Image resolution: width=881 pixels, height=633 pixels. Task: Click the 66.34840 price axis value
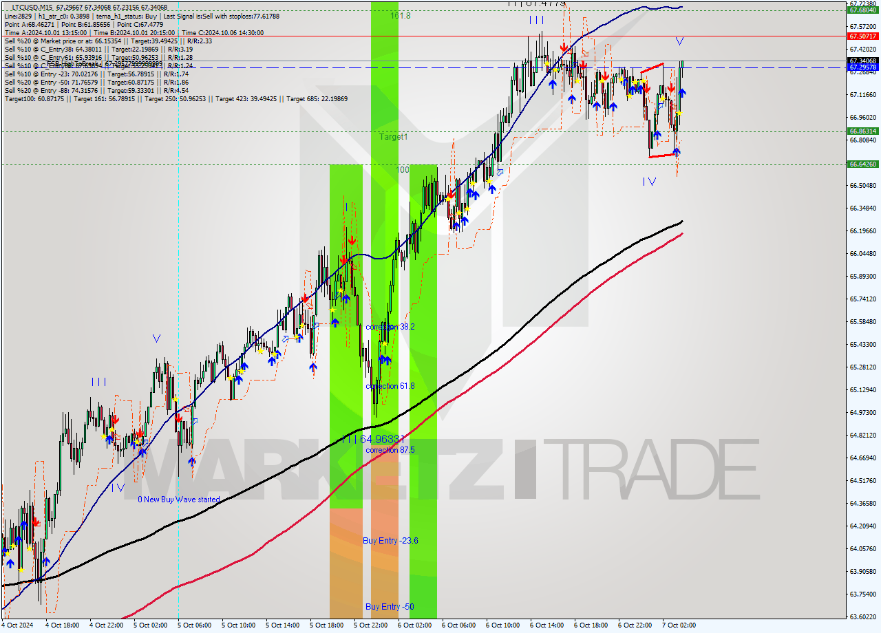coord(862,208)
